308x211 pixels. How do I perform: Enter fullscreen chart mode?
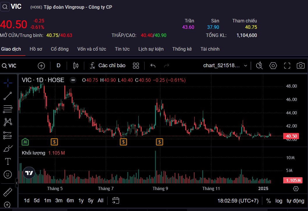(287, 65)
